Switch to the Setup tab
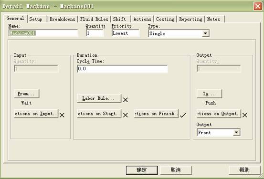 coord(36,19)
